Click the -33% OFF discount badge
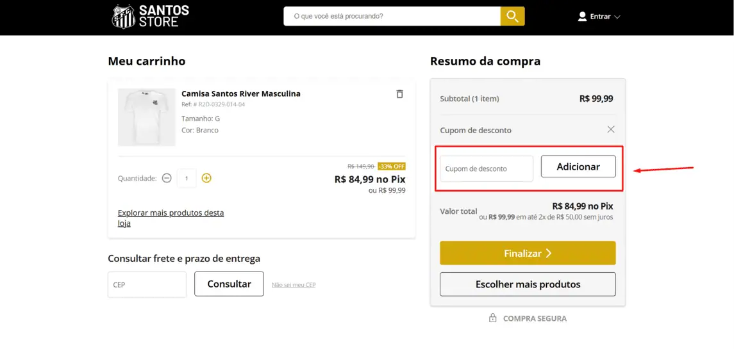Viewport: 734px width, 349px height. click(x=391, y=166)
